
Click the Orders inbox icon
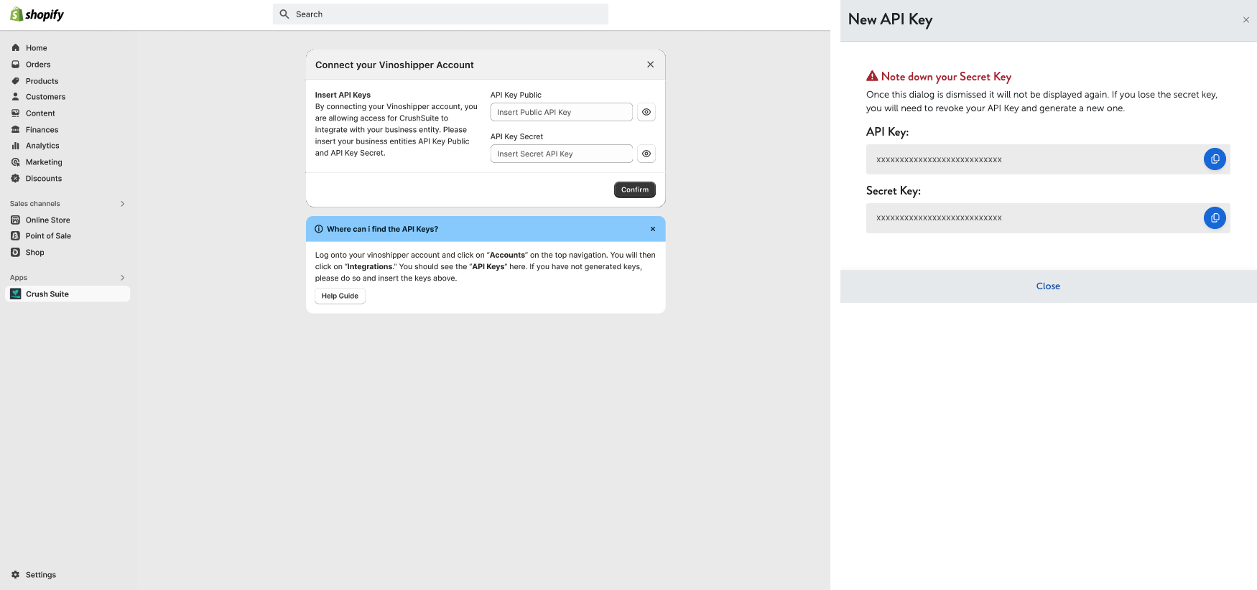(x=16, y=65)
